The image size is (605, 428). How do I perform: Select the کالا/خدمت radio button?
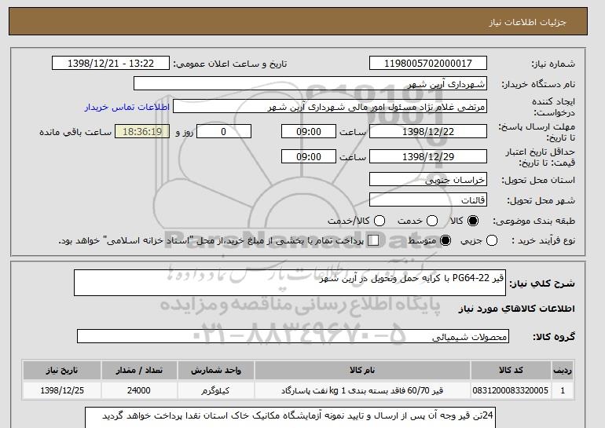pyautogui.click(x=379, y=221)
